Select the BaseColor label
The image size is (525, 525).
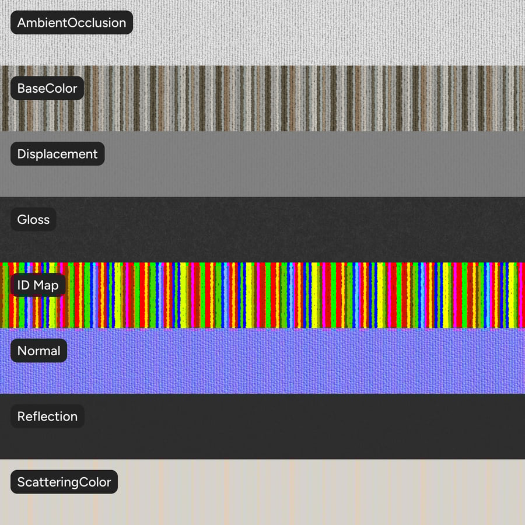point(47,88)
